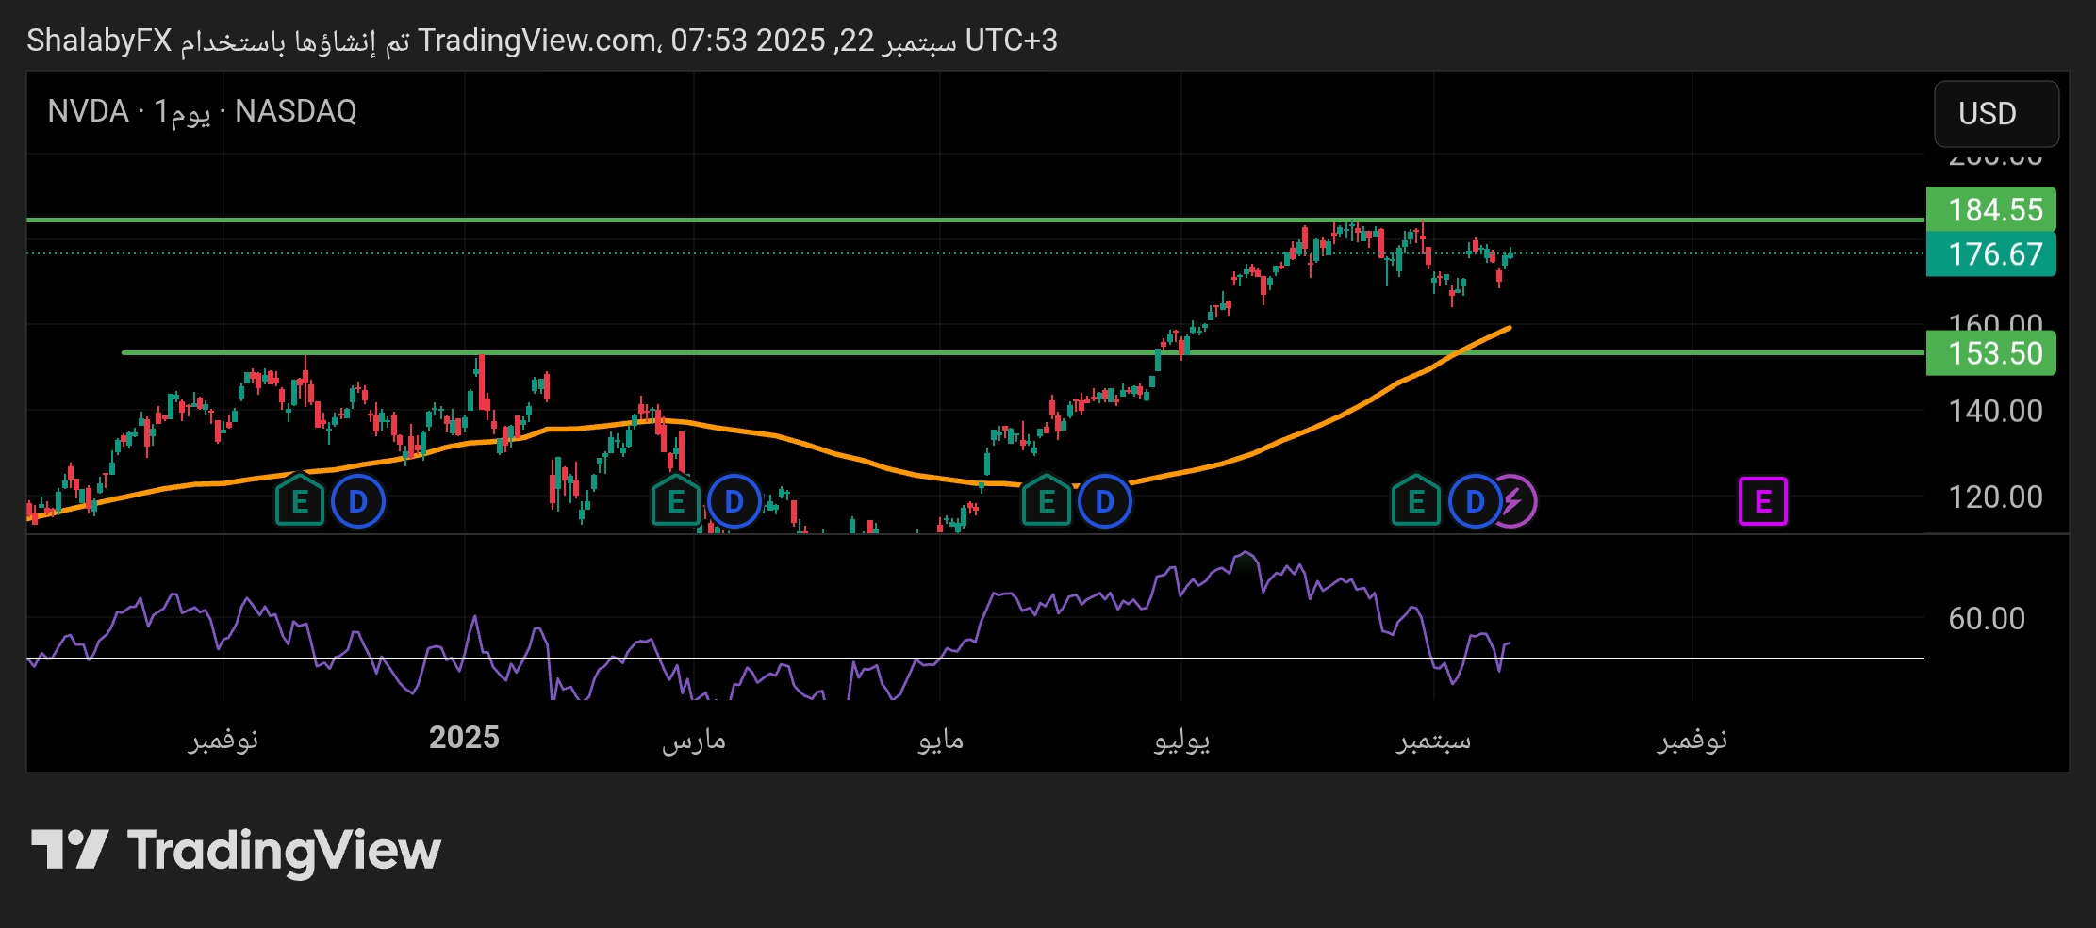Select the white horizontal line in RSI pane

[x=975, y=658]
